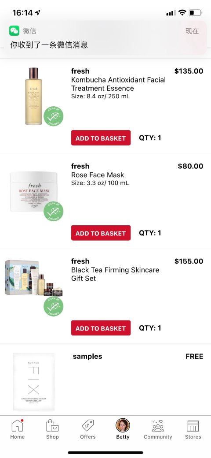
Task: Open the Rose Face Mask product title
Action: [x=98, y=175]
